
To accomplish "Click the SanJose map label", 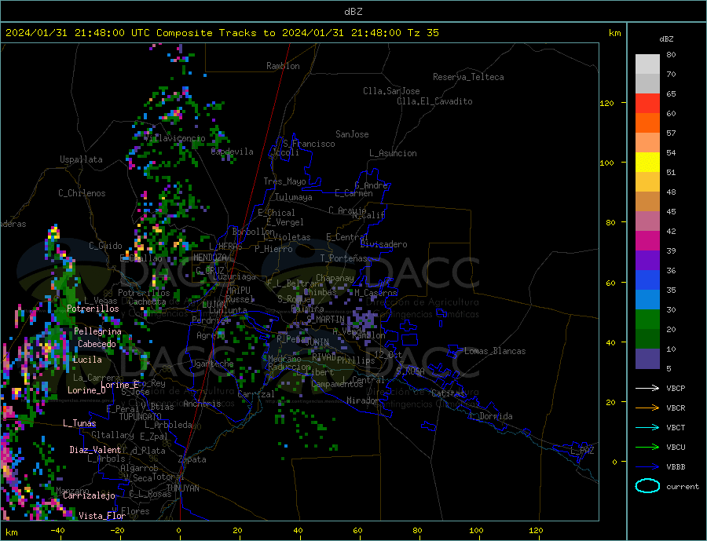I will 352,134.
